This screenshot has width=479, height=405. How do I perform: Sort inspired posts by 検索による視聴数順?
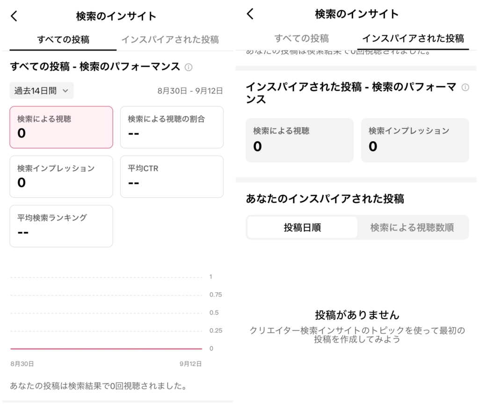coord(412,228)
